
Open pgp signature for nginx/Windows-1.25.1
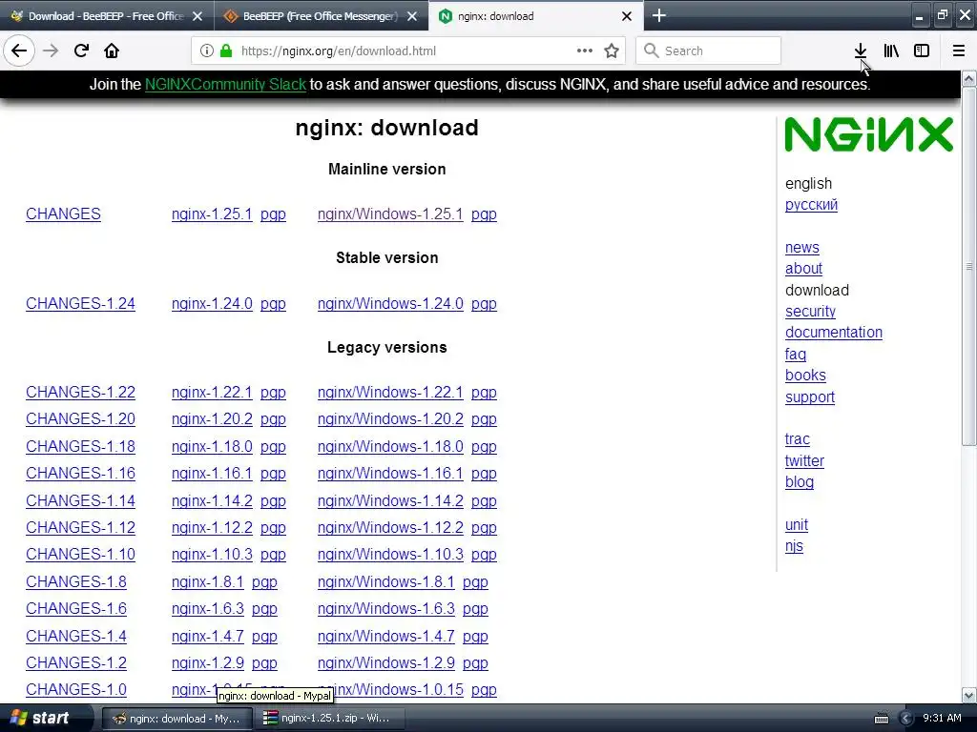[x=484, y=214]
